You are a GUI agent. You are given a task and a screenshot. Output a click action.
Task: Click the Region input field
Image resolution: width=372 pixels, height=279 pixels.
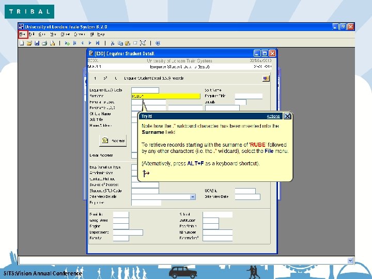(x=121, y=226)
